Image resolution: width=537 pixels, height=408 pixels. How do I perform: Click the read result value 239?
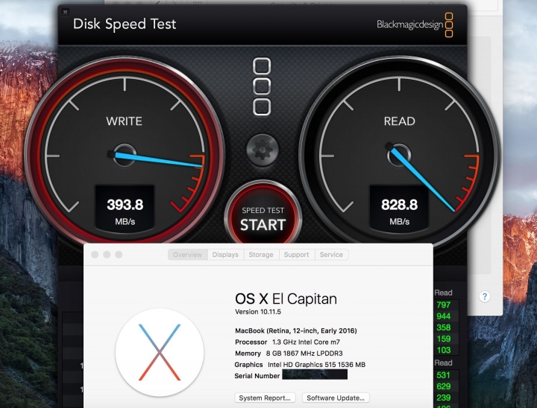(x=444, y=398)
